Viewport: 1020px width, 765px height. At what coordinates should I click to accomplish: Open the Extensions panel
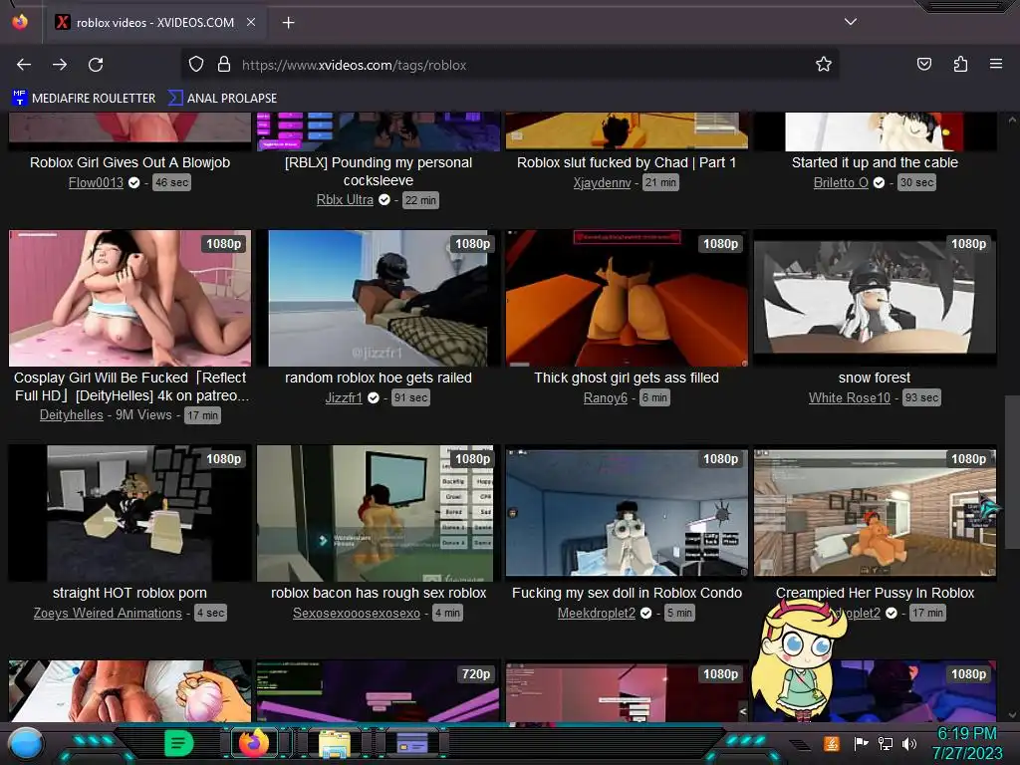(x=960, y=64)
